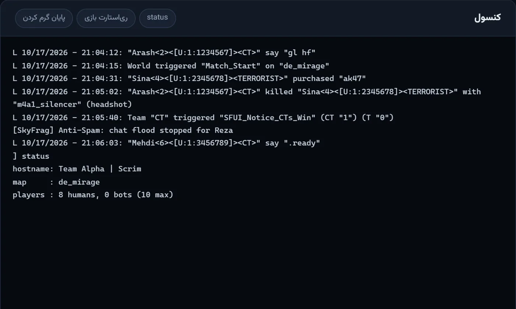Select Arash's "gl hf" chat log line
The width and height of the screenshot is (516, 309).
pos(164,53)
